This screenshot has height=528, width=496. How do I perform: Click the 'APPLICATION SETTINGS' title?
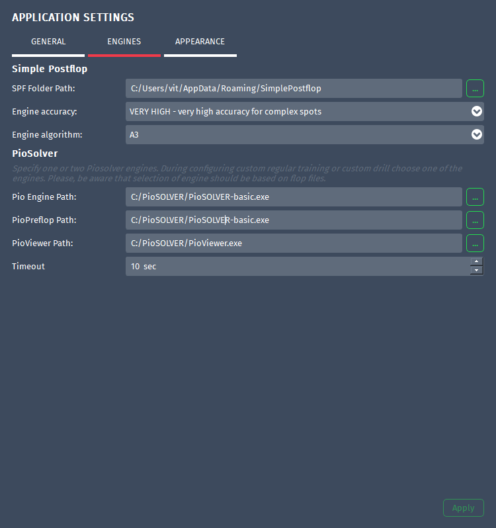click(73, 17)
